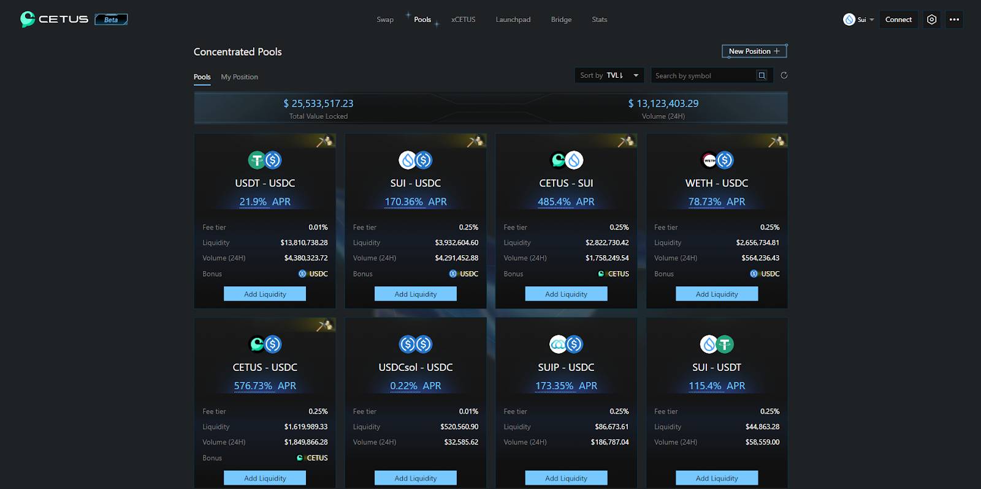Image resolution: width=981 pixels, height=489 pixels.
Task: Click the mining pickaxe icon on USDT - USDC card
Action: [324, 141]
